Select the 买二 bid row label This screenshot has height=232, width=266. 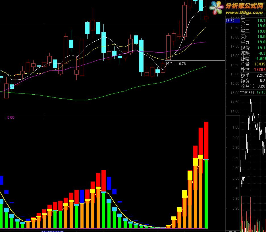point(245,26)
